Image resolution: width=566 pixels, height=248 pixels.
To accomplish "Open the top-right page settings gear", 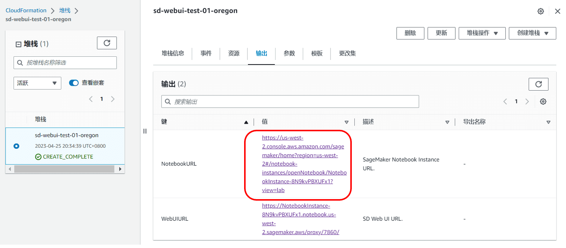I will (541, 11).
